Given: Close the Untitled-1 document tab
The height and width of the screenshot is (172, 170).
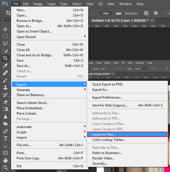Looking at the screenshot, I should (152, 20).
